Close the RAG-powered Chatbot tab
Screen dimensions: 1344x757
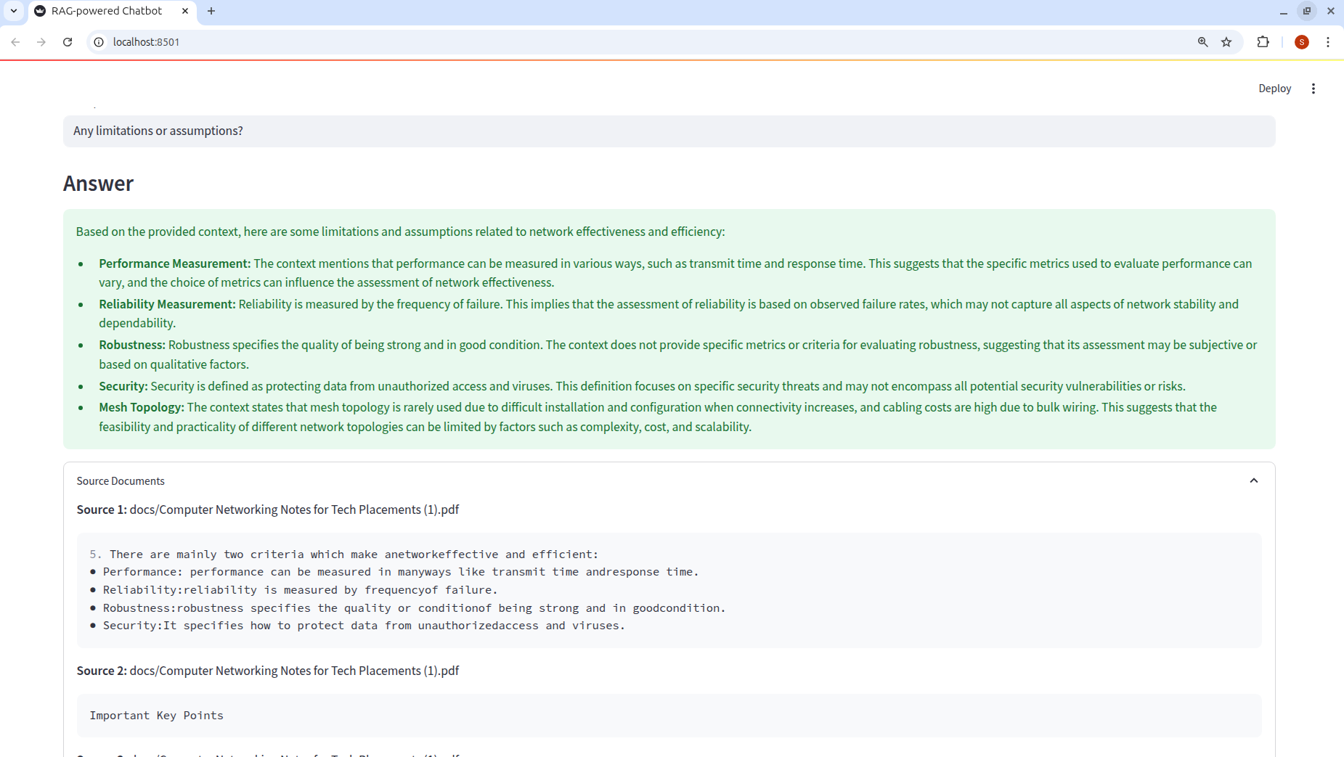click(185, 11)
